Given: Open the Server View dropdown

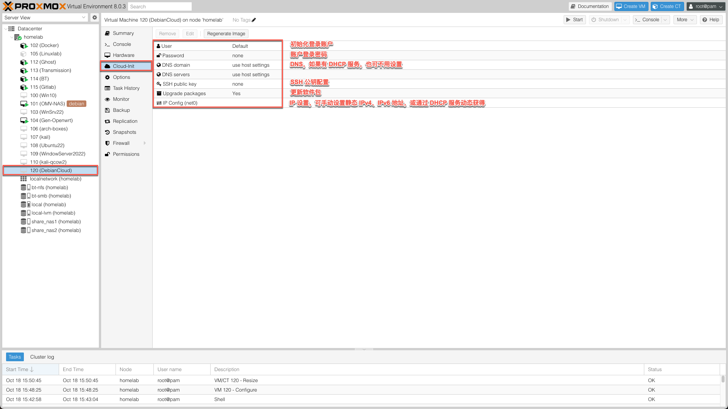Looking at the screenshot, I should [45, 17].
